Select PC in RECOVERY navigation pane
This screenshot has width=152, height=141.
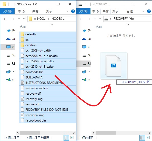[87, 47]
